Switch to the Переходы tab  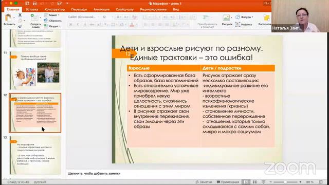(x=79, y=9)
